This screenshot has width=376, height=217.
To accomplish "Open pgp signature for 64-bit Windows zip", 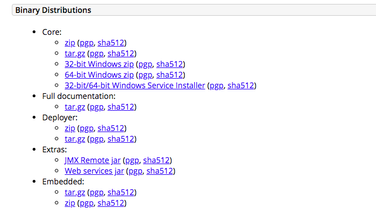I will [x=145, y=75].
